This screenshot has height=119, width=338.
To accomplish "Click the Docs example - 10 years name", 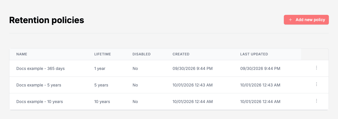I will 40,102.
